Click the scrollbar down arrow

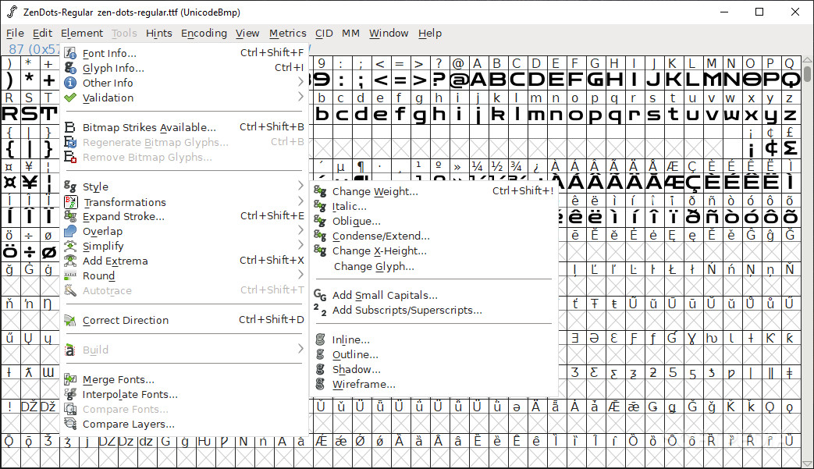pyautogui.click(x=807, y=464)
